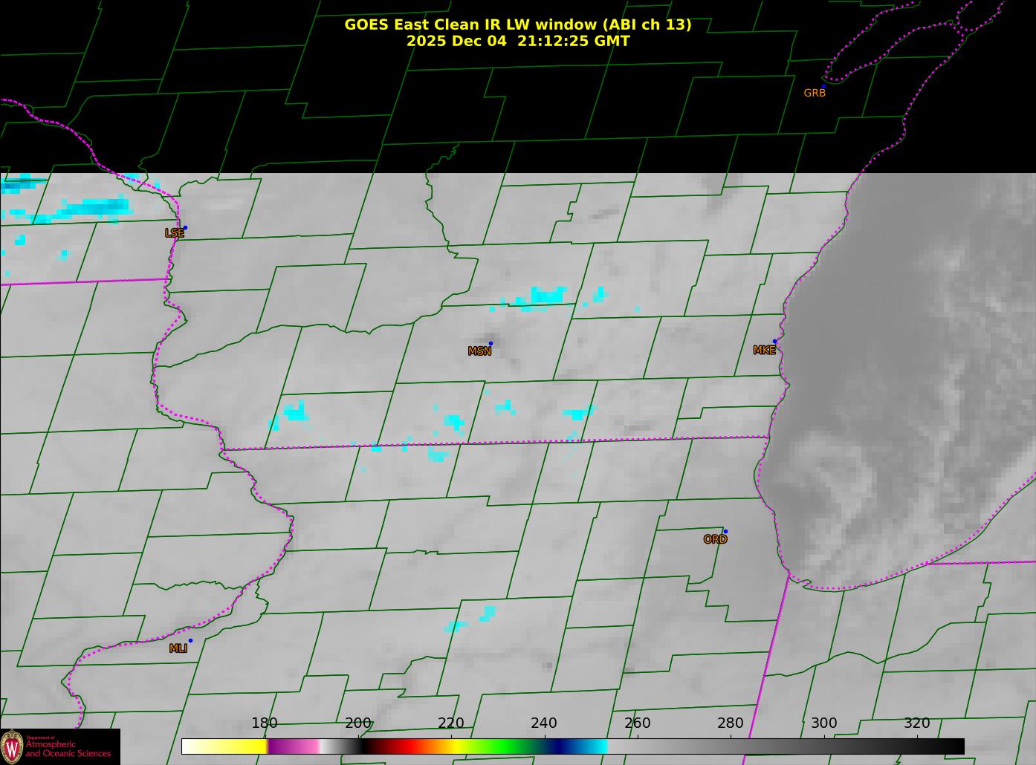Click the GOES East Clean IR title text
The width and height of the screenshot is (1036, 765).
pos(518,25)
